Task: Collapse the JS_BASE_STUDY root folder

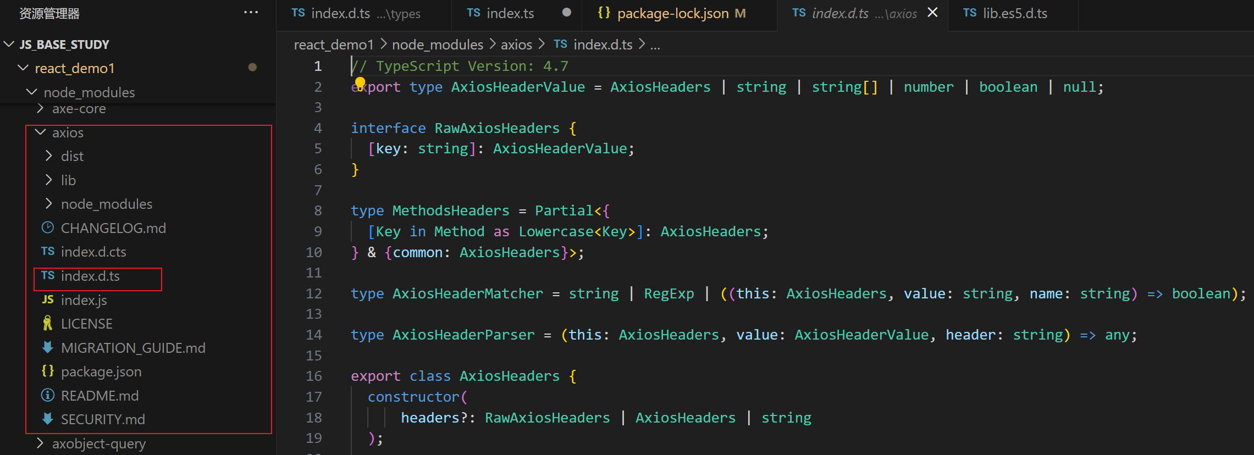Action: (x=9, y=44)
